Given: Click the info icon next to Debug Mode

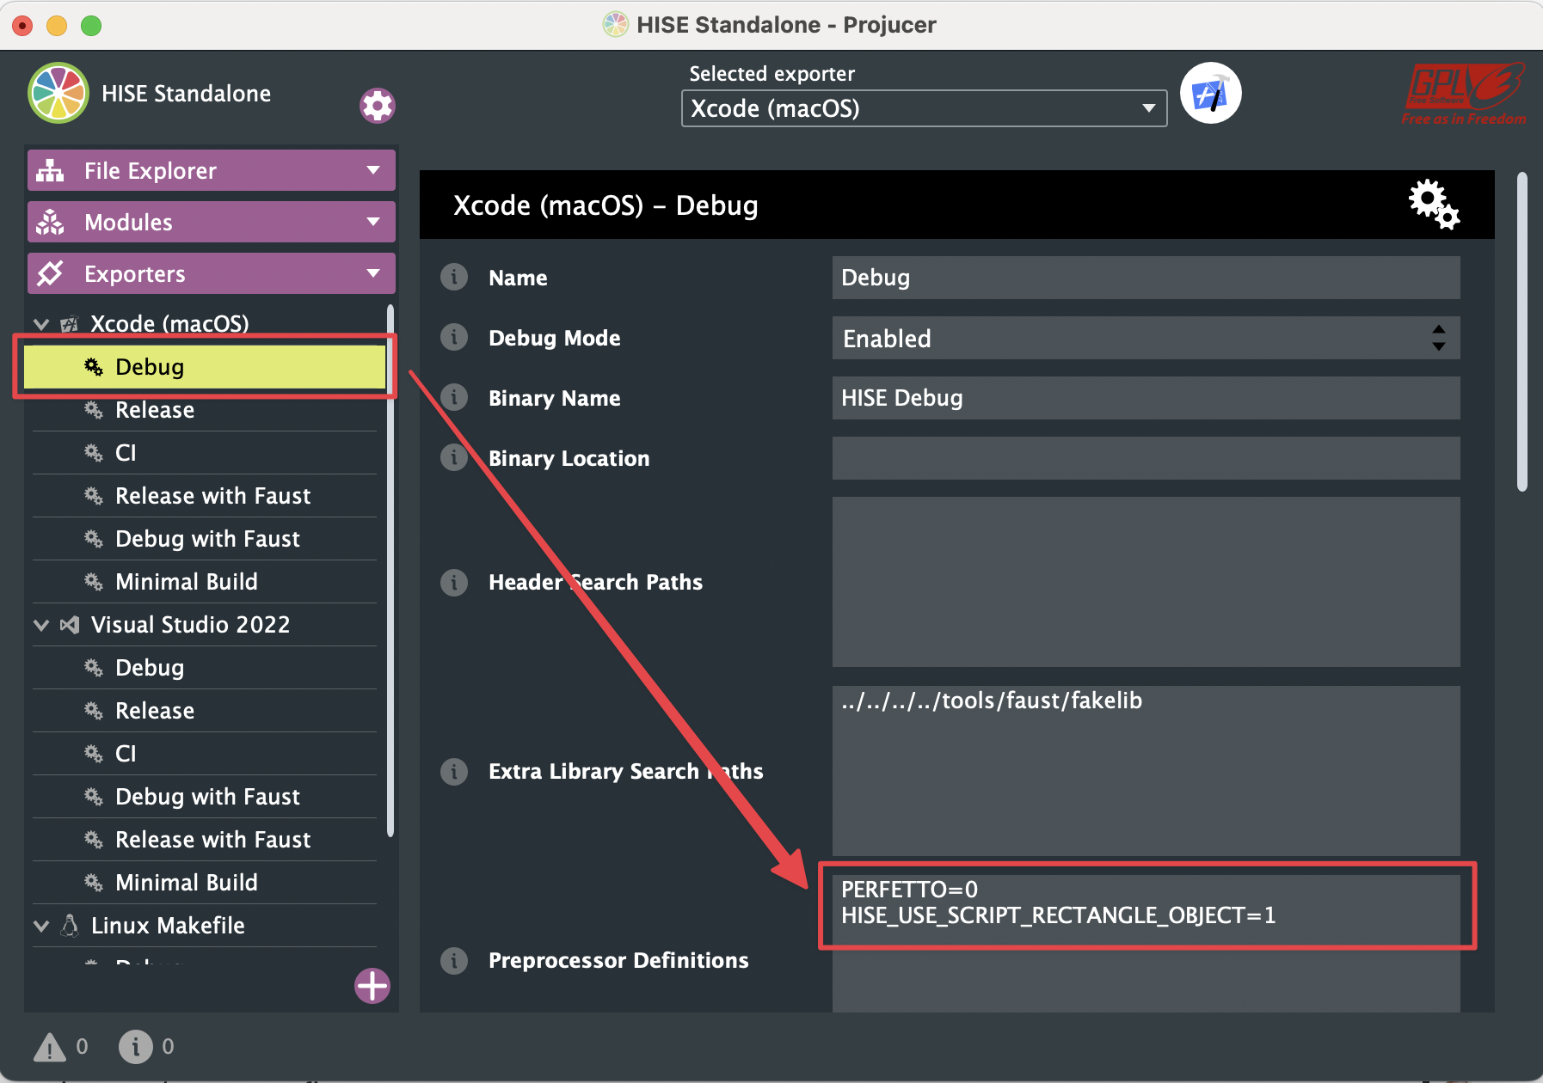Looking at the screenshot, I should coord(454,338).
